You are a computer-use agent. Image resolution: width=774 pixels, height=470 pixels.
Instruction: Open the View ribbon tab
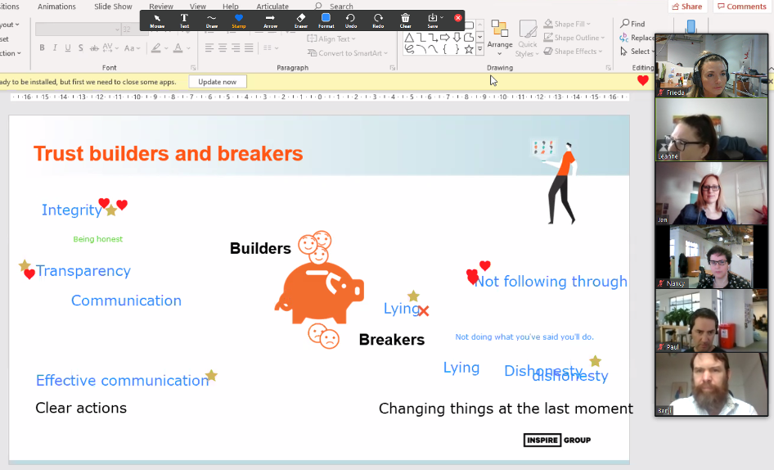click(197, 7)
